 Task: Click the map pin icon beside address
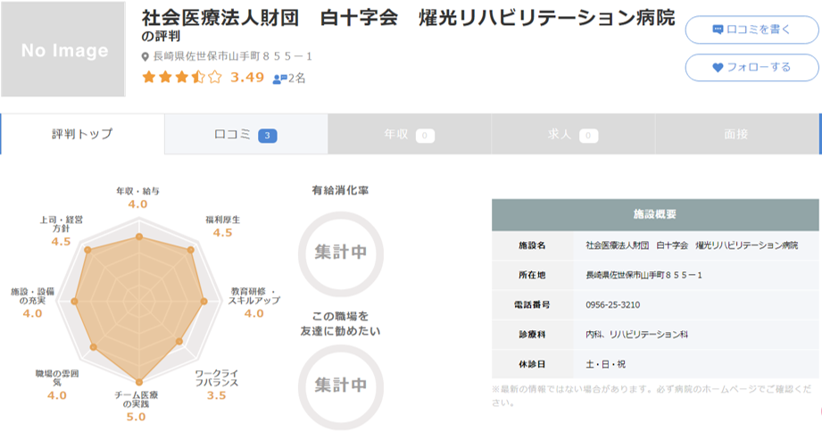pyautogui.click(x=145, y=56)
